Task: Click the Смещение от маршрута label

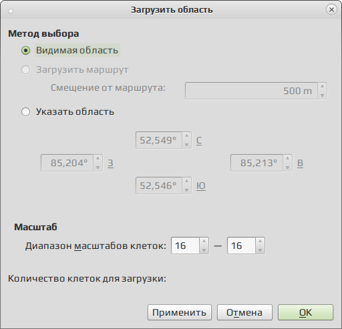Action: 108,87
